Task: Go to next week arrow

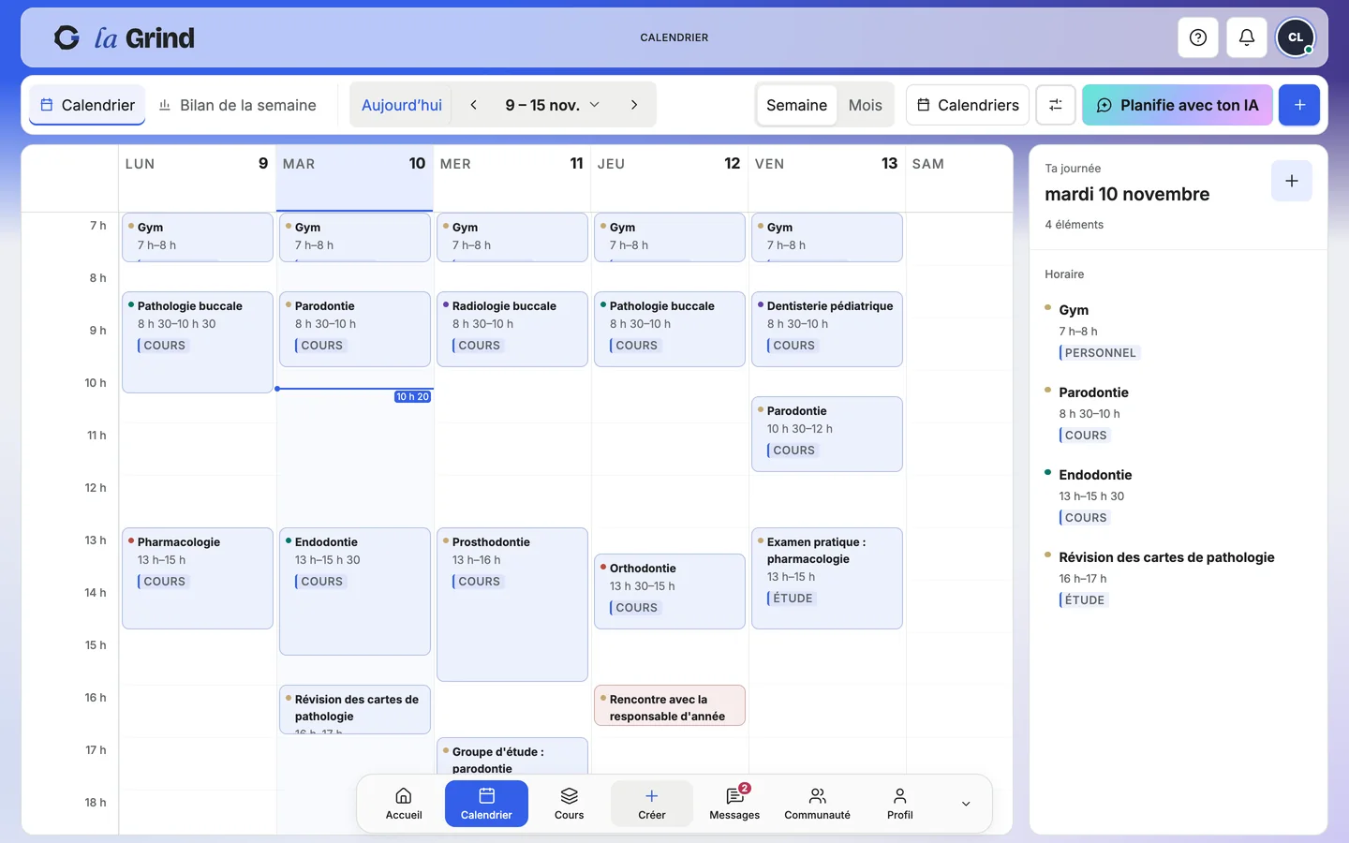Action: (x=634, y=105)
